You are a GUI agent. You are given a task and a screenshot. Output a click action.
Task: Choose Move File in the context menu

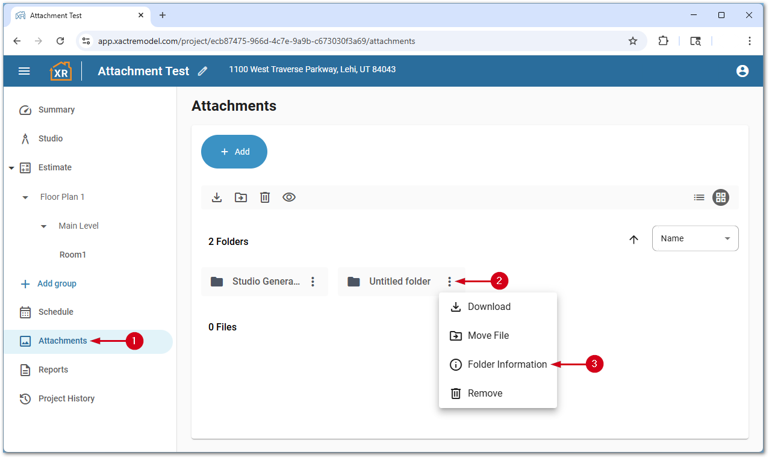tap(488, 336)
